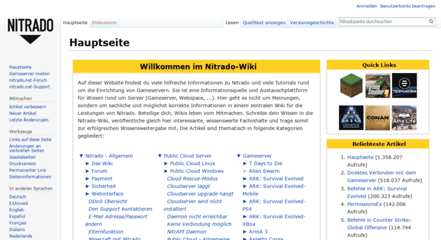
Task: Open Hauptseite in the sidebar
Action: pos(20,67)
